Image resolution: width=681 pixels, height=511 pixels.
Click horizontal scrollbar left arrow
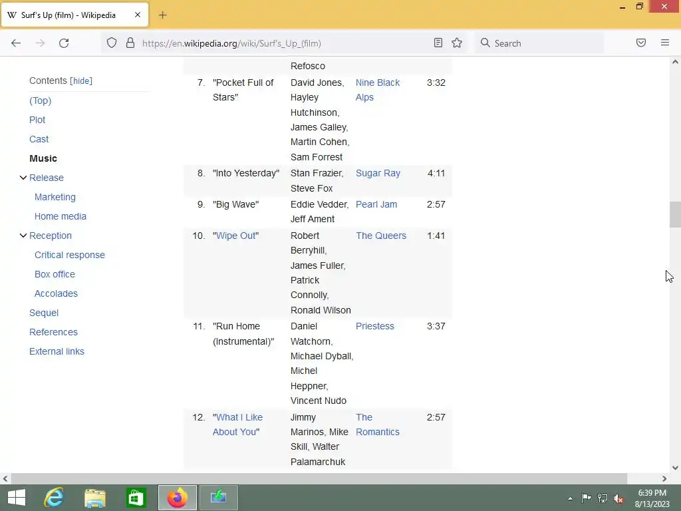5,479
